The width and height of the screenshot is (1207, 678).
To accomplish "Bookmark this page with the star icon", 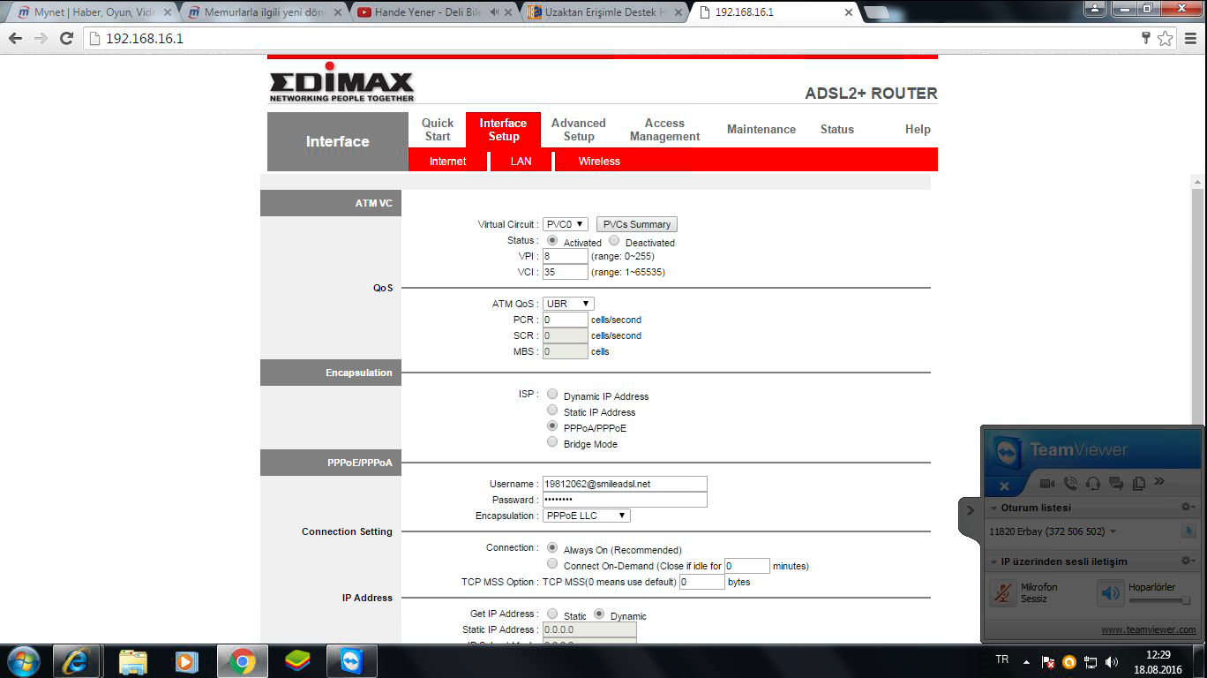I will tap(1166, 38).
